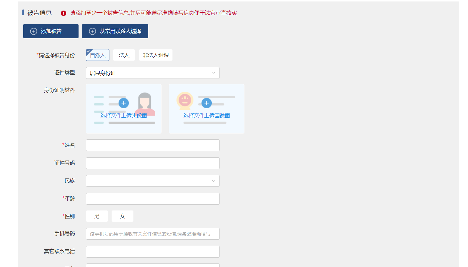This screenshot has height=267, width=468.
Task: Select 法人 as defendant identity
Action: pyautogui.click(x=124, y=55)
